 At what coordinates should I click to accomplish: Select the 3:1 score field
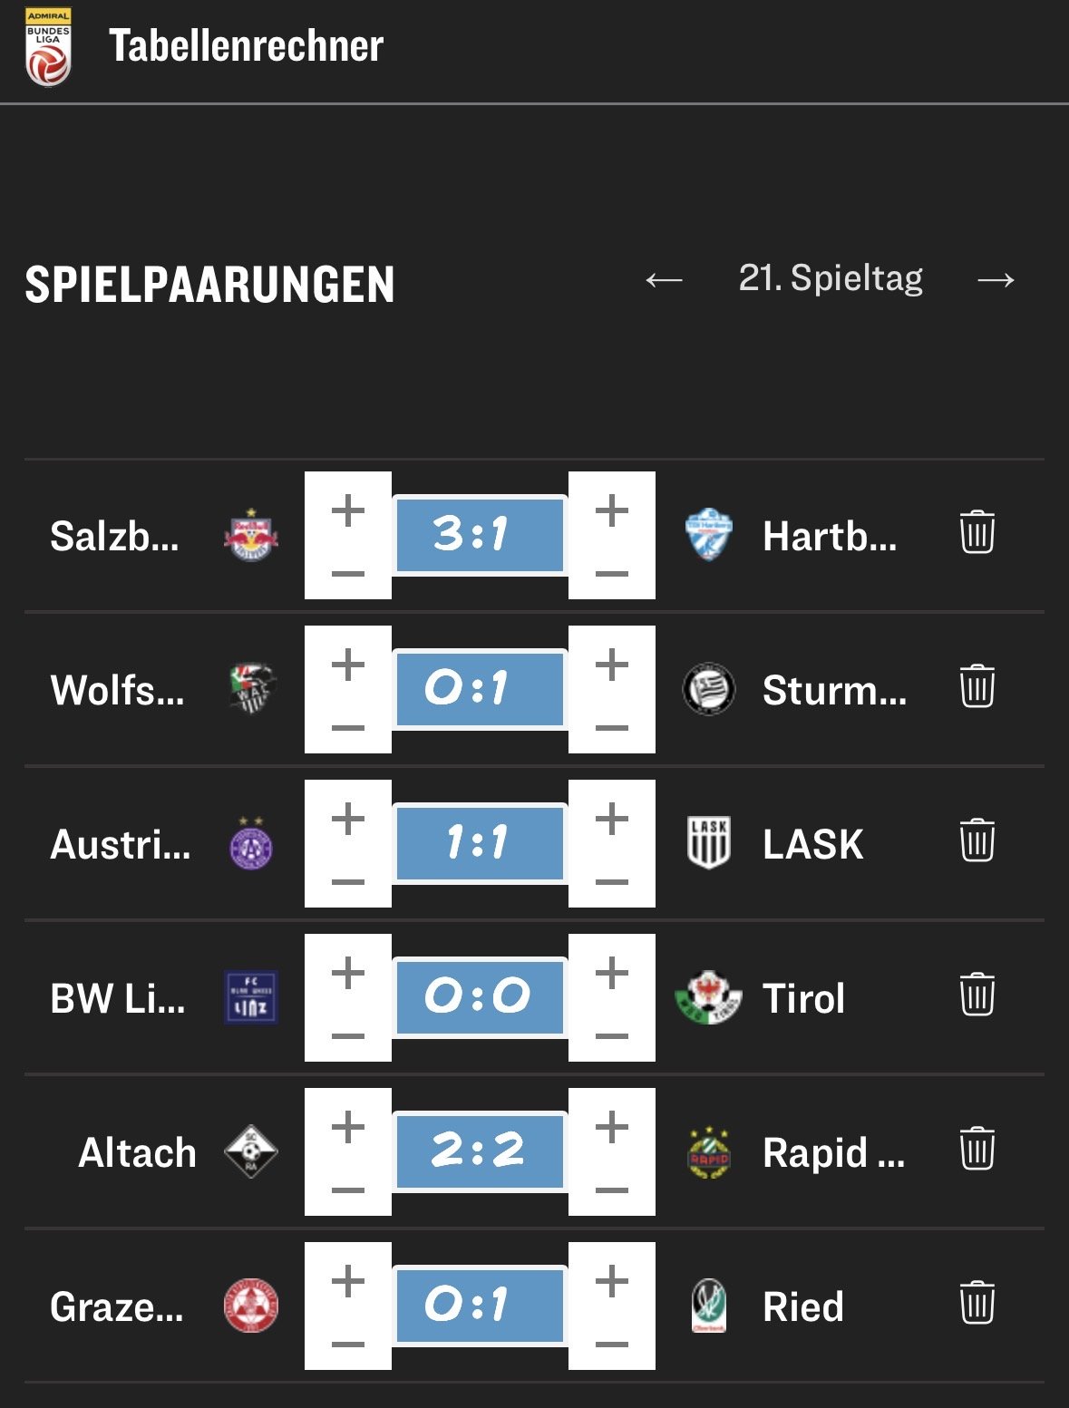pyautogui.click(x=480, y=534)
